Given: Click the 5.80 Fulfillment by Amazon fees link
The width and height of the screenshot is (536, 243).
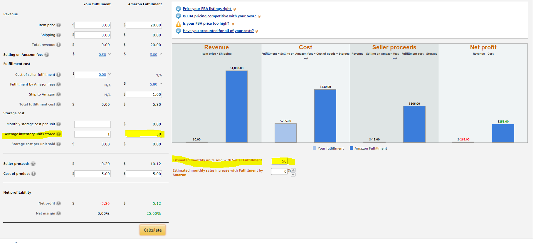Looking at the screenshot, I should tap(154, 84).
